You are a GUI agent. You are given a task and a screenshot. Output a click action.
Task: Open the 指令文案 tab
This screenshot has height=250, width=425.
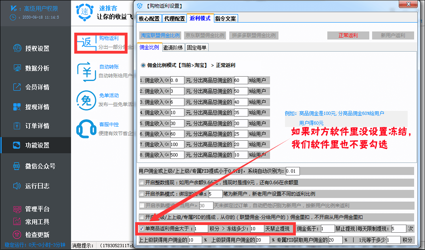point(226,19)
